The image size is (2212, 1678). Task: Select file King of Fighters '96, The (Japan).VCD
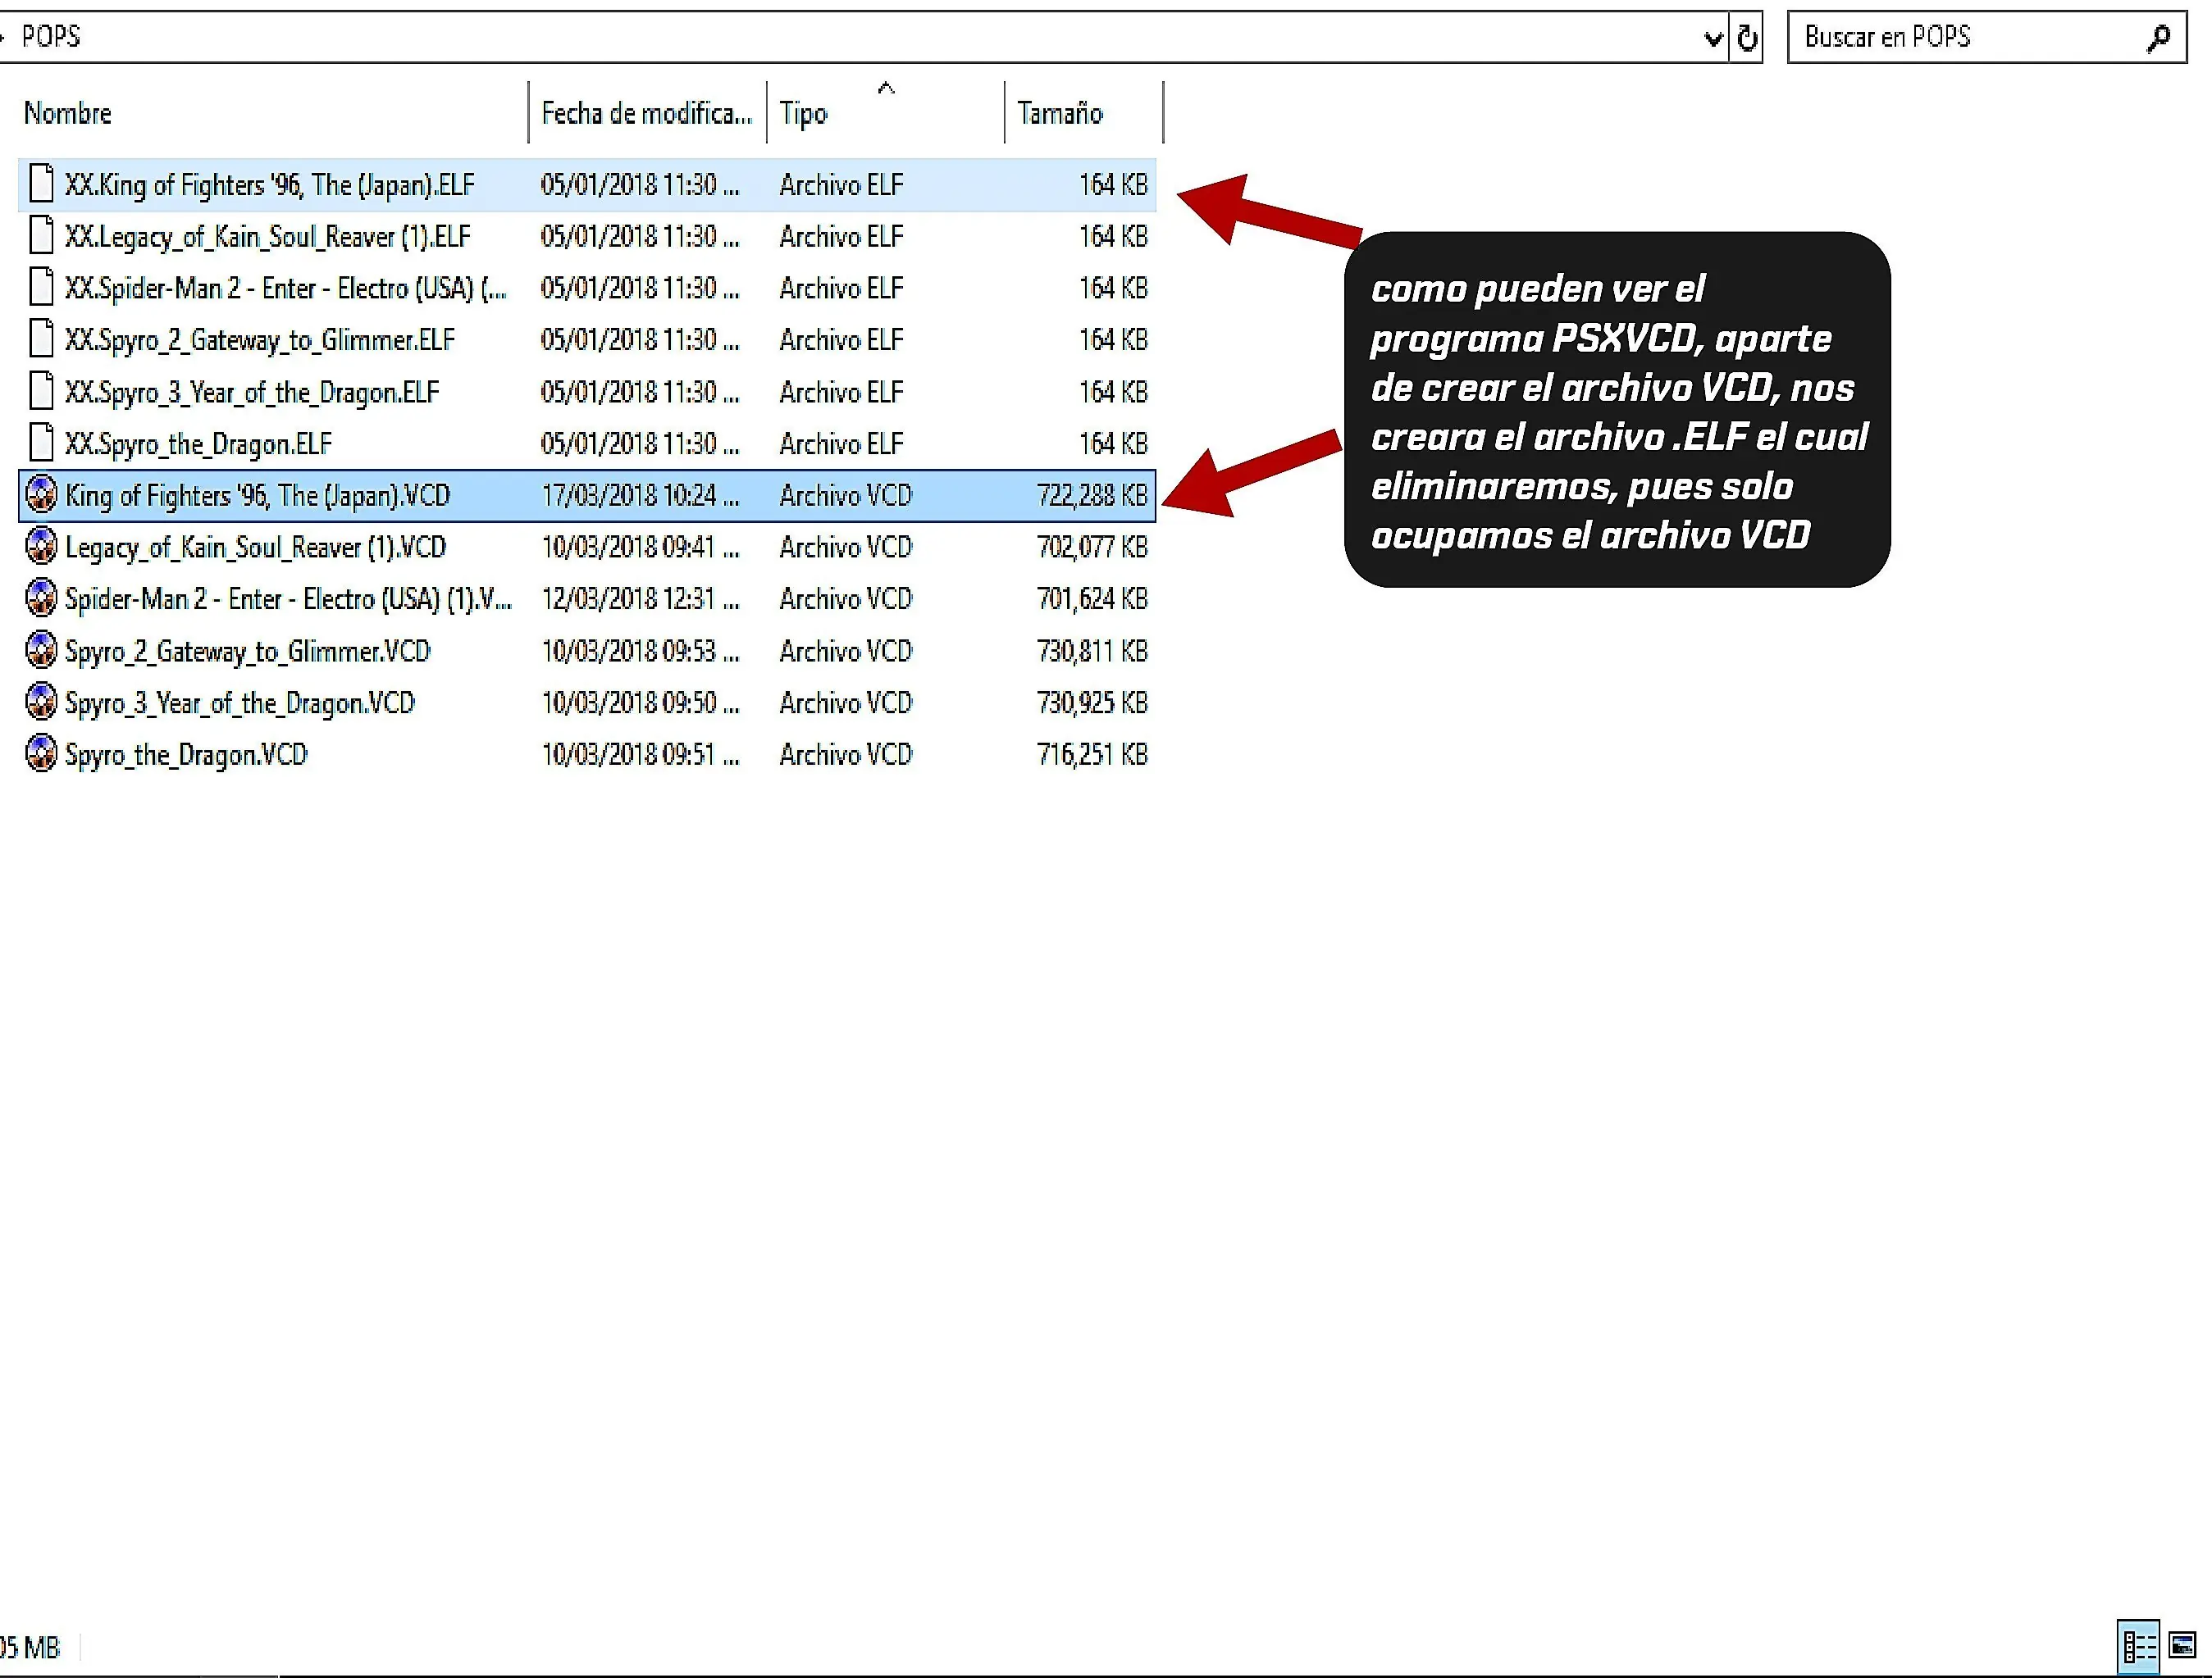tap(587, 494)
